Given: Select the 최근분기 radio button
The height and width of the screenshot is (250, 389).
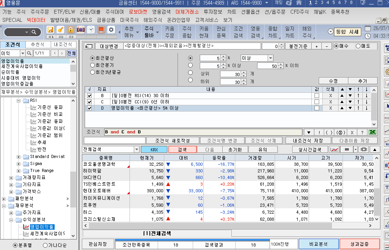Looking at the screenshot, I should click(92, 65).
